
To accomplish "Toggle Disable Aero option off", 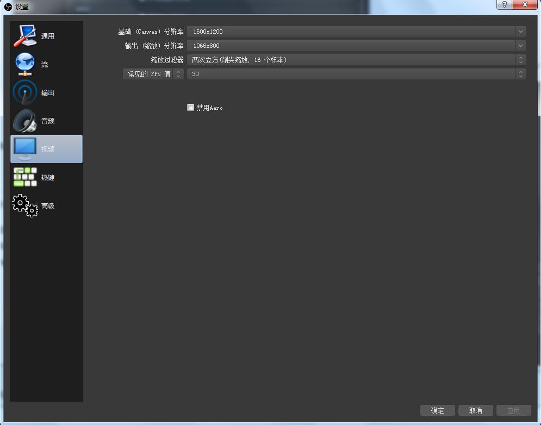I will pyautogui.click(x=190, y=107).
